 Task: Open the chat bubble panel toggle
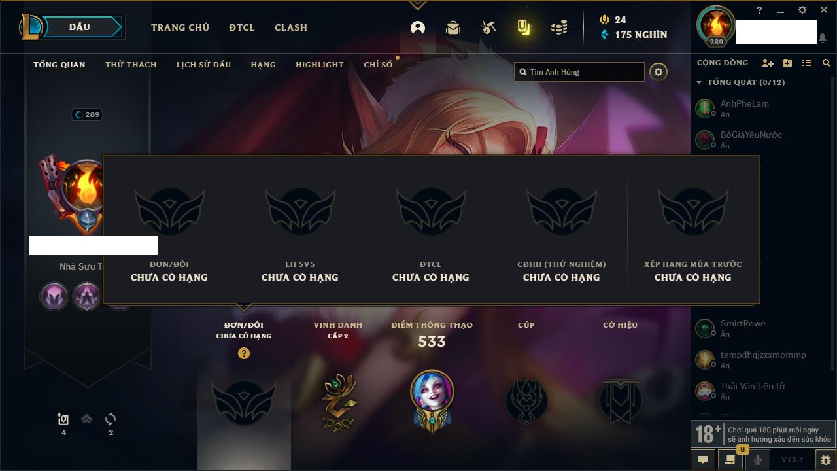click(x=703, y=460)
